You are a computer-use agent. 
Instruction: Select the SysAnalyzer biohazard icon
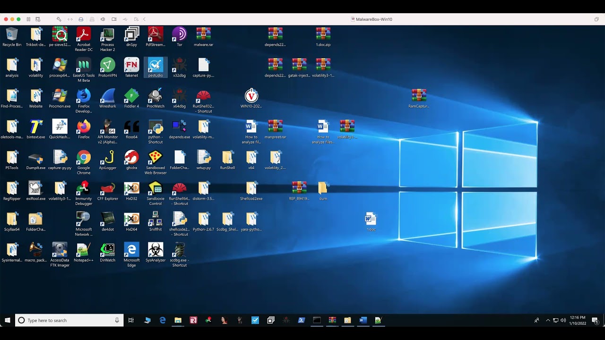point(156,252)
